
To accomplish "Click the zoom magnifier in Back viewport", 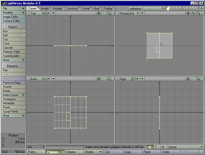I will coord(109,79).
